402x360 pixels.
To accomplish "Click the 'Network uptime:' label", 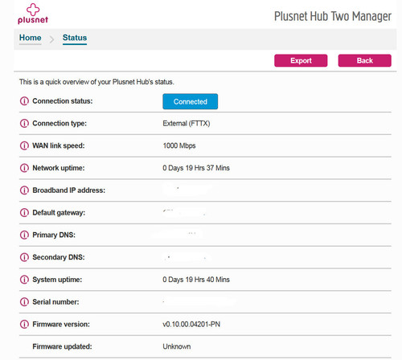I will [59, 168].
